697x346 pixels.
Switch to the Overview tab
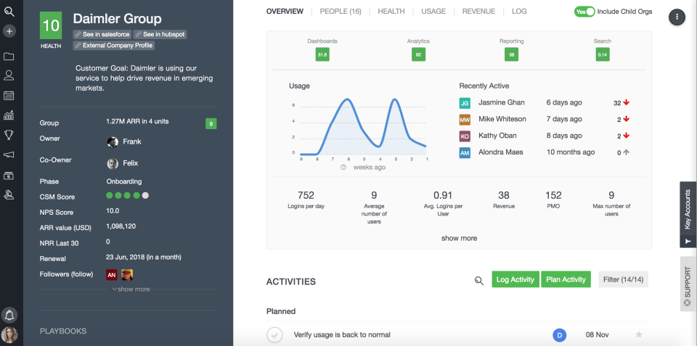pyautogui.click(x=285, y=12)
